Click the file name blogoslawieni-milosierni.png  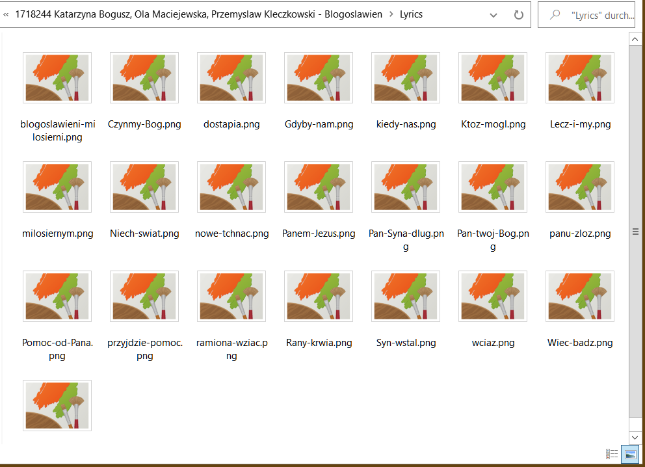(58, 131)
